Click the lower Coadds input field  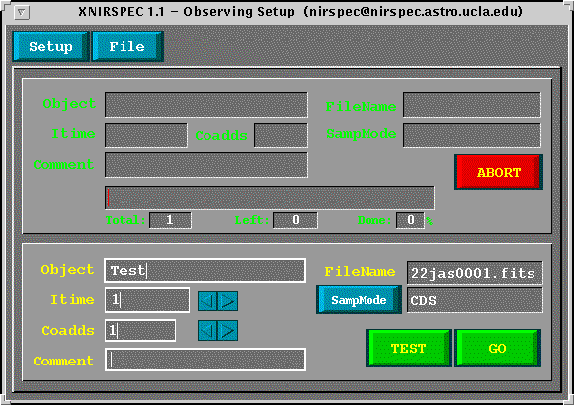(140, 330)
